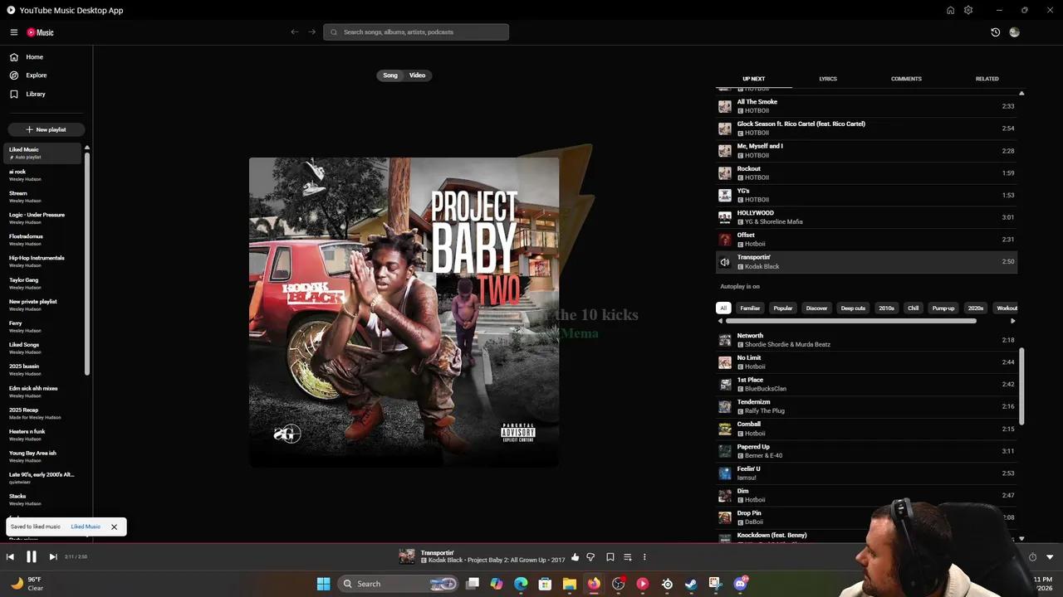This screenshot has height=597, width=1063.
Task: Click the filter chips horizontal scrollbar thumb
Action: click(851, 321)
